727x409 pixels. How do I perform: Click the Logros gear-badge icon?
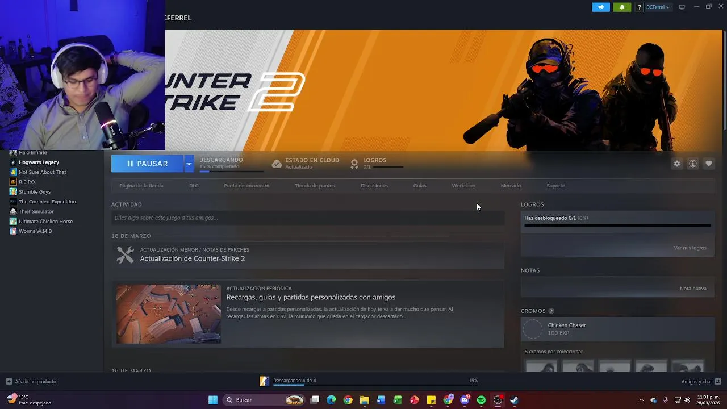coord(354,164)
